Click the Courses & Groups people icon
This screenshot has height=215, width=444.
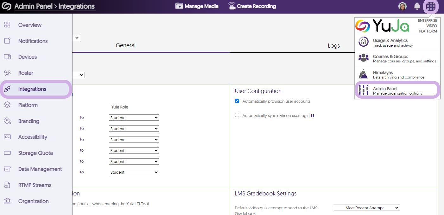[363, 58]
